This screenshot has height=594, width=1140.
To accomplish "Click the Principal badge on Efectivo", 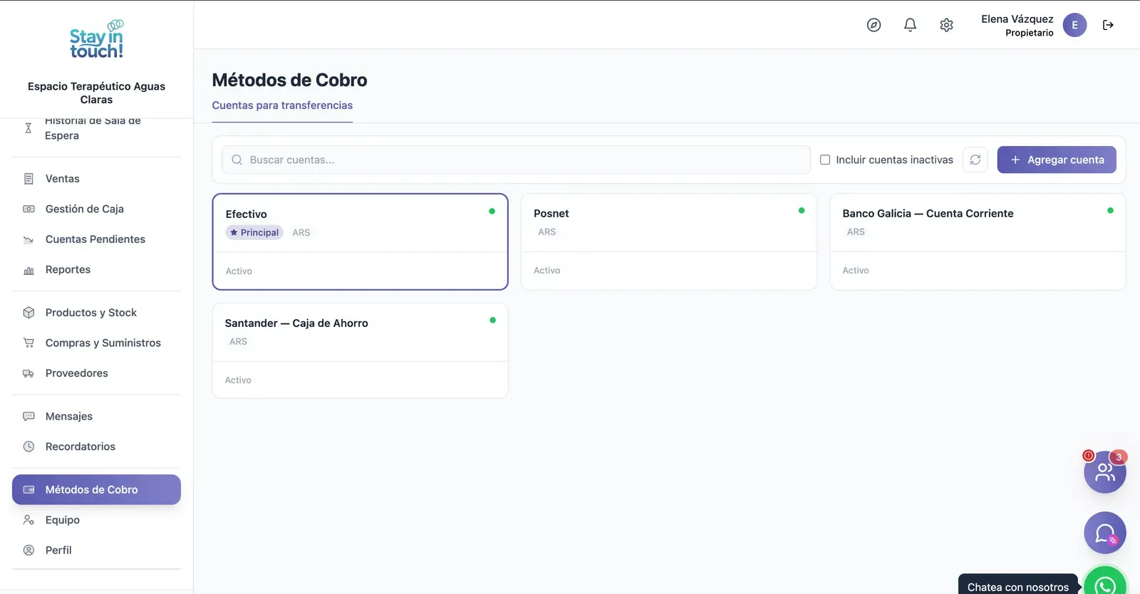I will tap(254, 232).
